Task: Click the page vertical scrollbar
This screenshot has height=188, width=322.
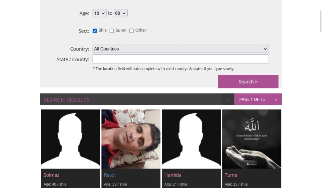Action: coord(321,21)
